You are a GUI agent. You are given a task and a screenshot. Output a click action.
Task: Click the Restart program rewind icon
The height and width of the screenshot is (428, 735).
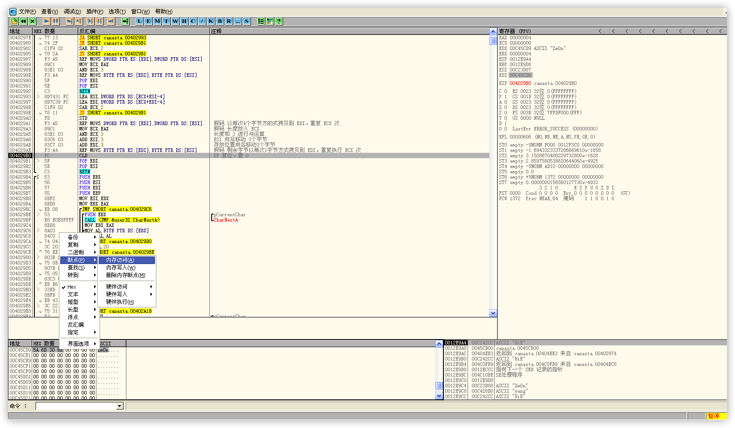tap(23, 21)
